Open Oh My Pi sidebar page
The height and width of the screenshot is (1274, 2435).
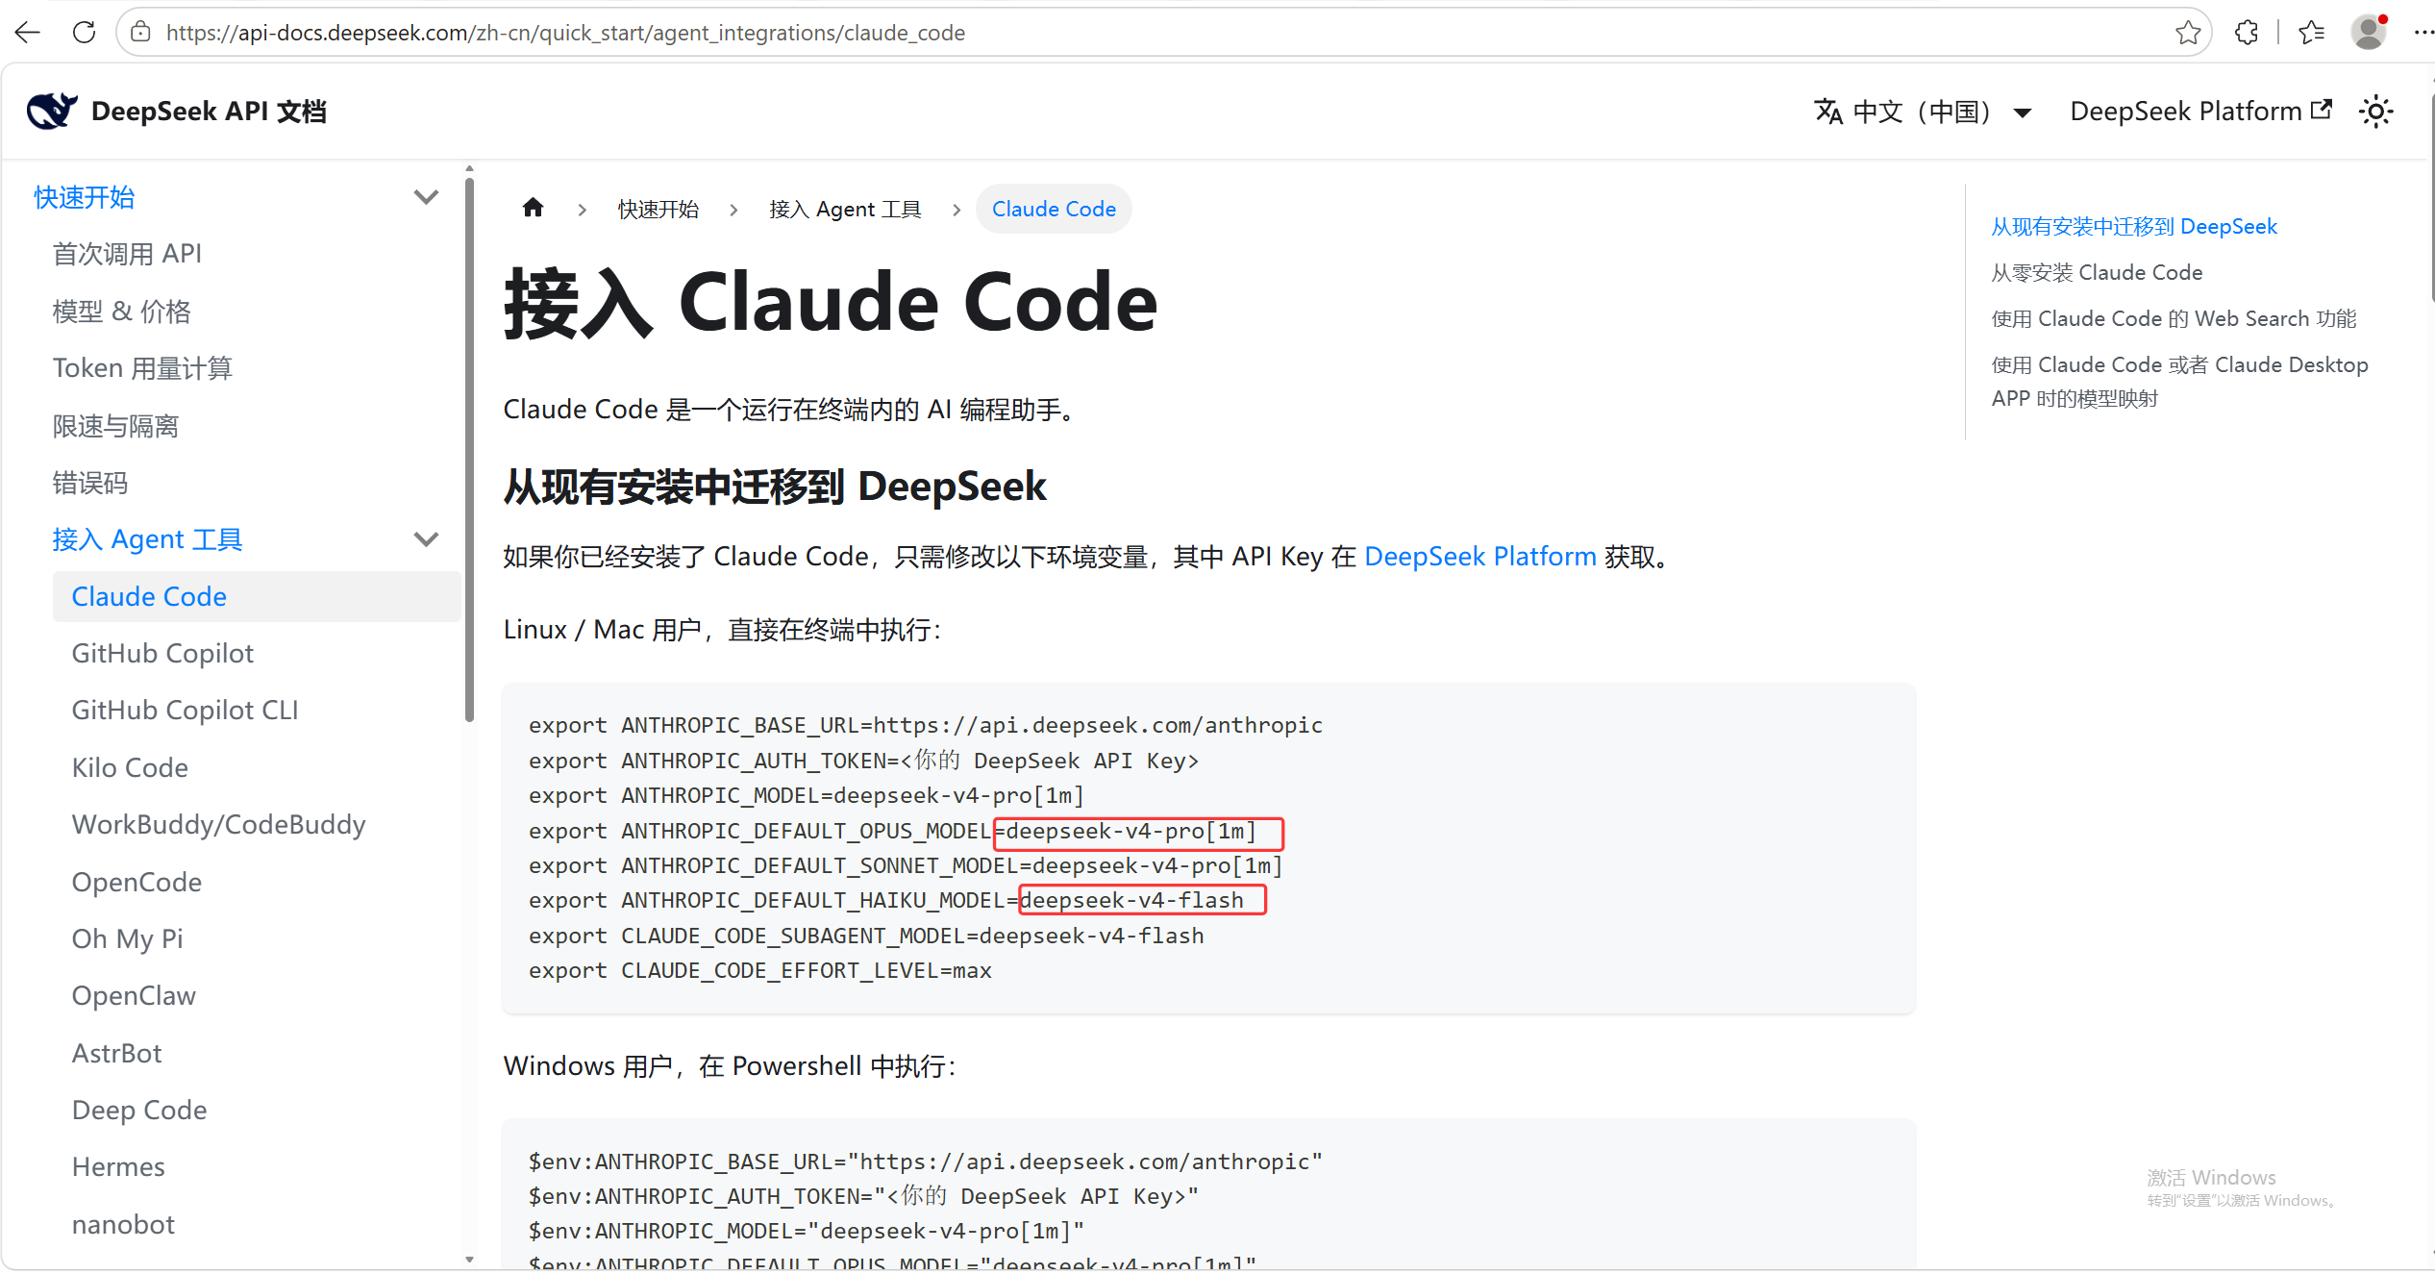tap(127, 938)
